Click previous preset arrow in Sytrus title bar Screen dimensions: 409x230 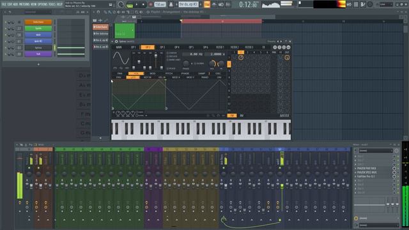pos(278,41)
